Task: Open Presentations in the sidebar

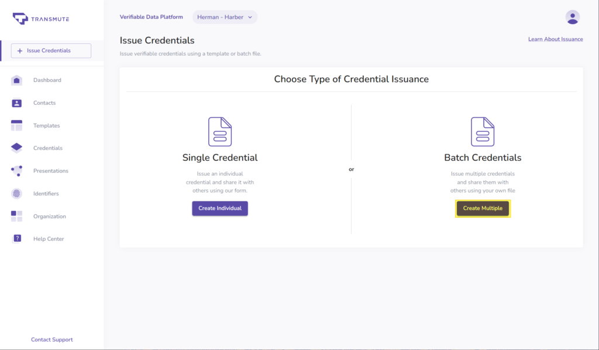Action: click(51, 171)
